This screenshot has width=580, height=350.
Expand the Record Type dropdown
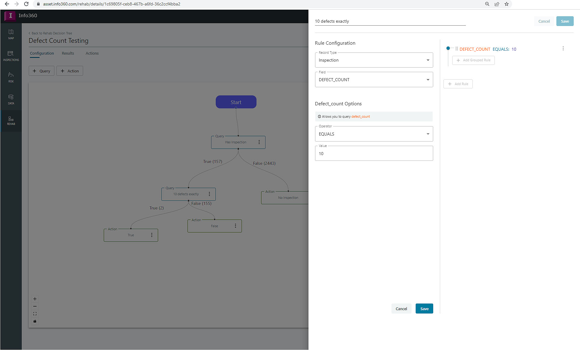(x=374, y=60)
